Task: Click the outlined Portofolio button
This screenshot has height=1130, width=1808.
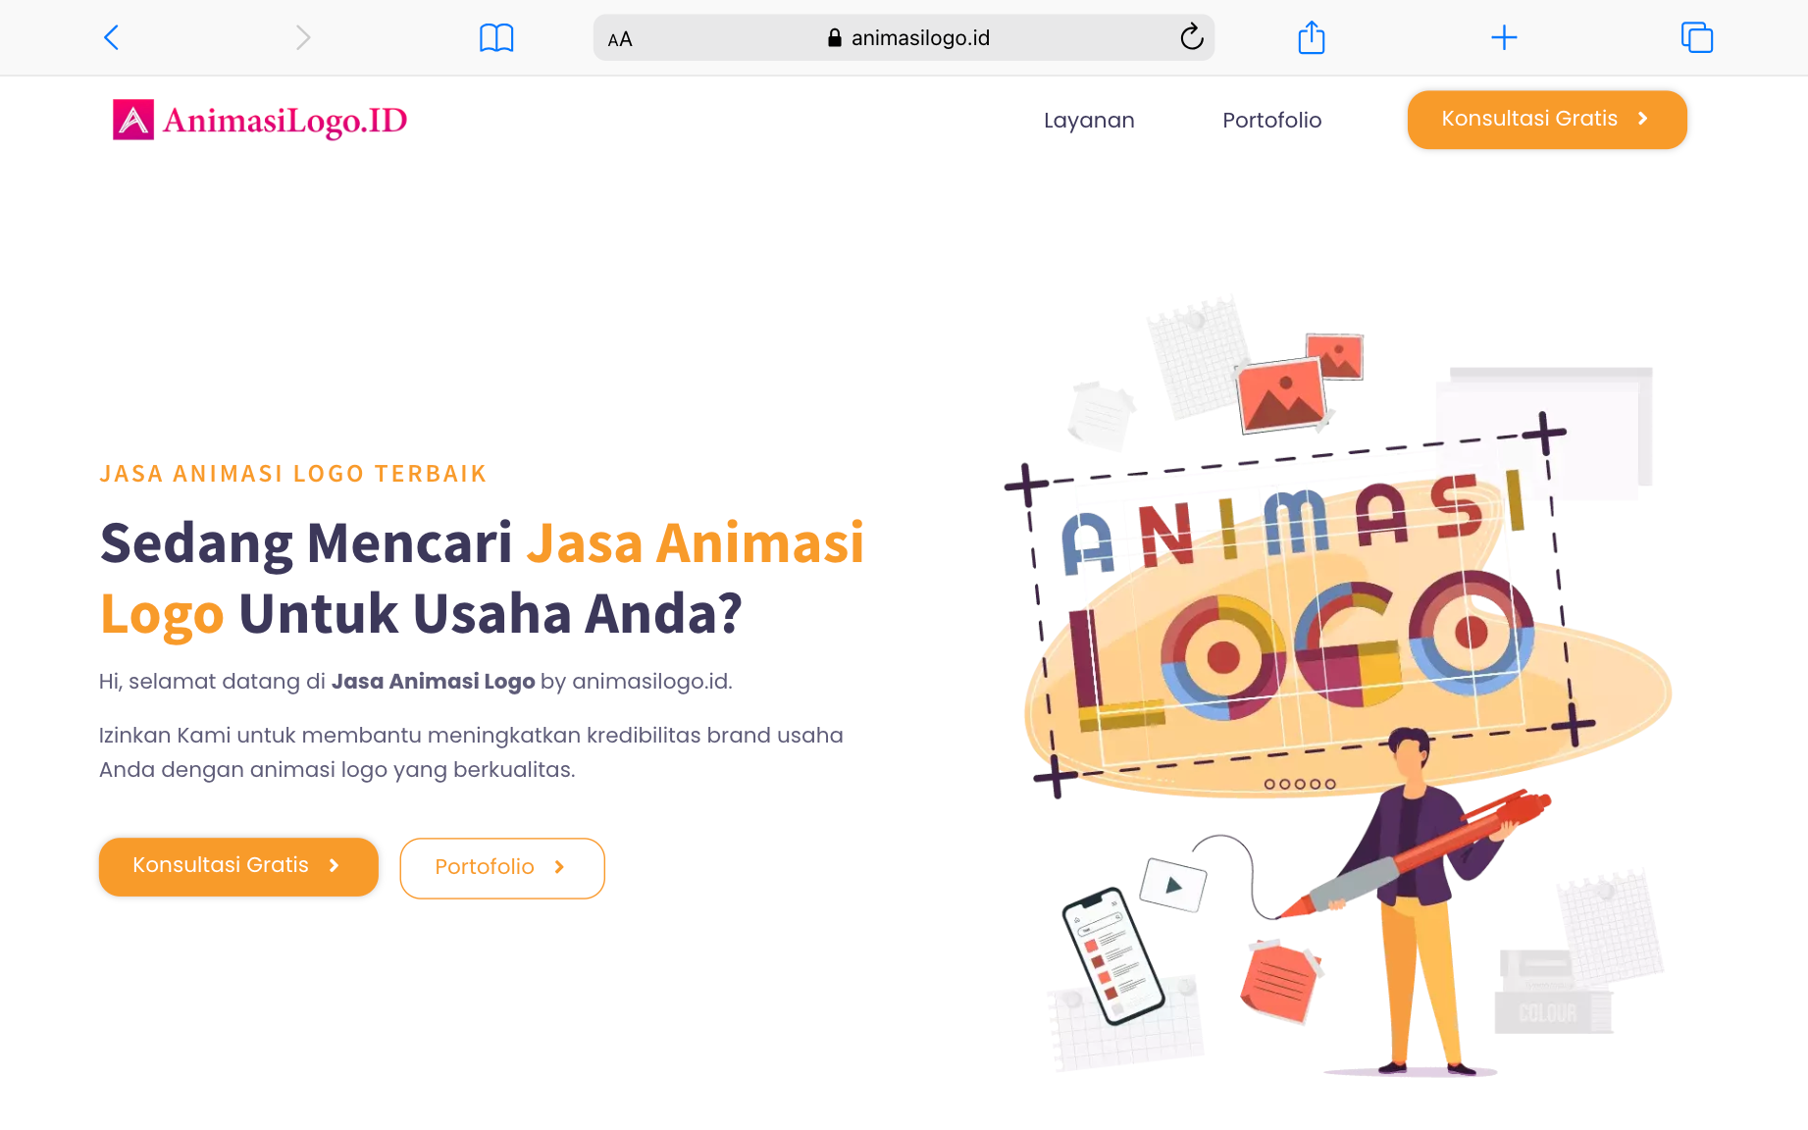Action: 502,868
